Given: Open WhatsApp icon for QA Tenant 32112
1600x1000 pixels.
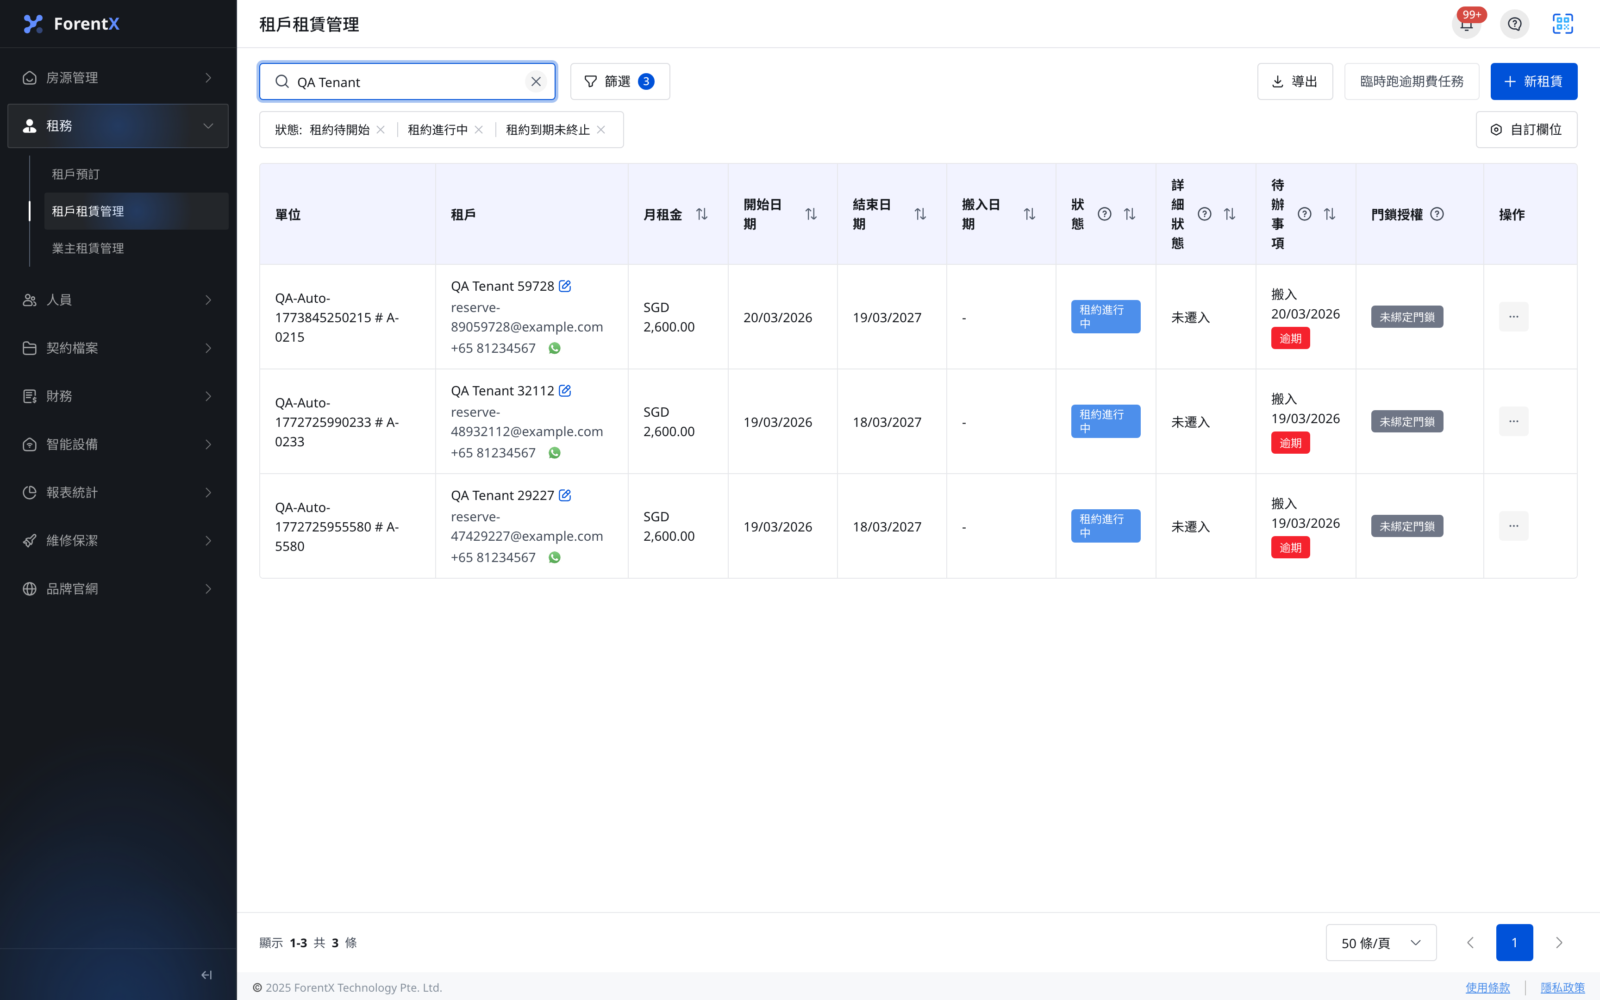Looking at the screenshot, I should [x=555, y=452].
